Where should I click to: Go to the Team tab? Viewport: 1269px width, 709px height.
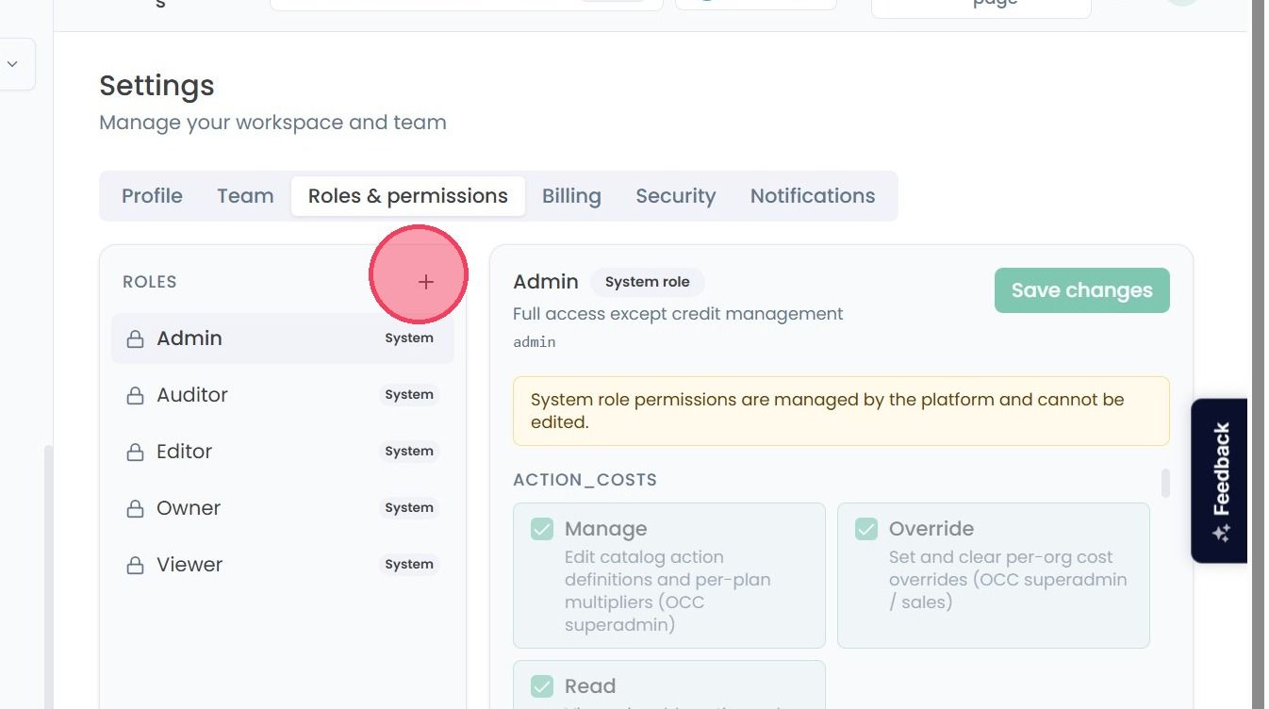[245, 196]
